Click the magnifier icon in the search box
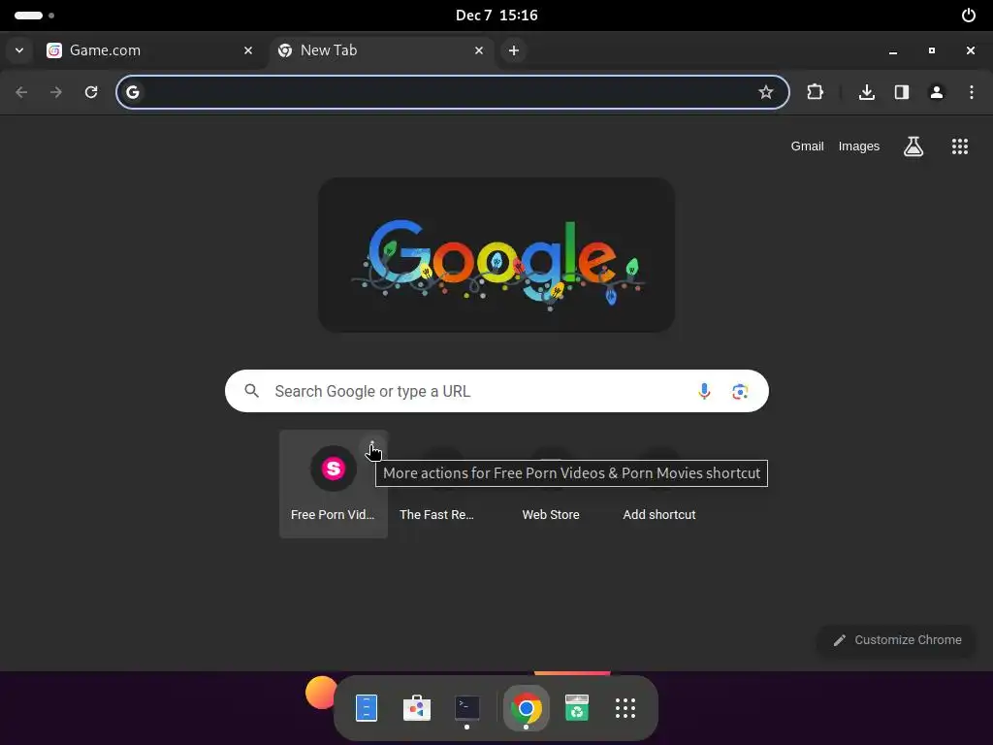This screenshot has height=745, width=993. pyautogui.click(x=251, y=391)
